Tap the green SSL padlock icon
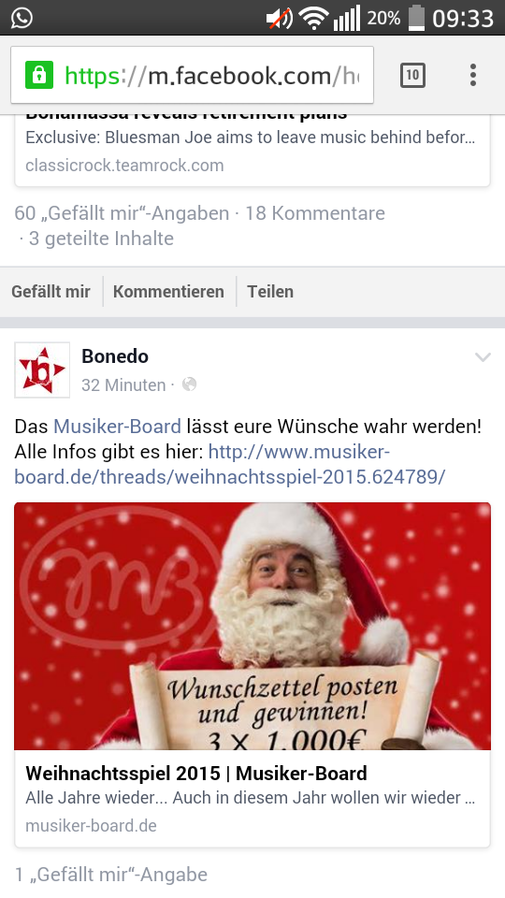The width and height of the screenshot is (505, 898). (39, 75)
